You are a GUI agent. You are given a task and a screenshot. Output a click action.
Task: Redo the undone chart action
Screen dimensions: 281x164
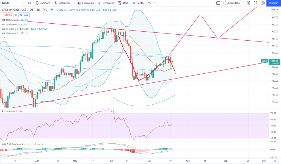coord(155,3)
